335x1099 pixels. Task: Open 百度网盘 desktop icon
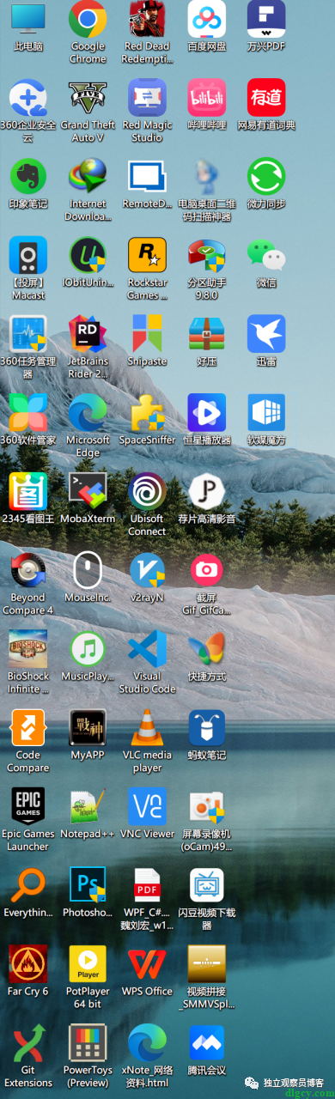pos(207,19)
